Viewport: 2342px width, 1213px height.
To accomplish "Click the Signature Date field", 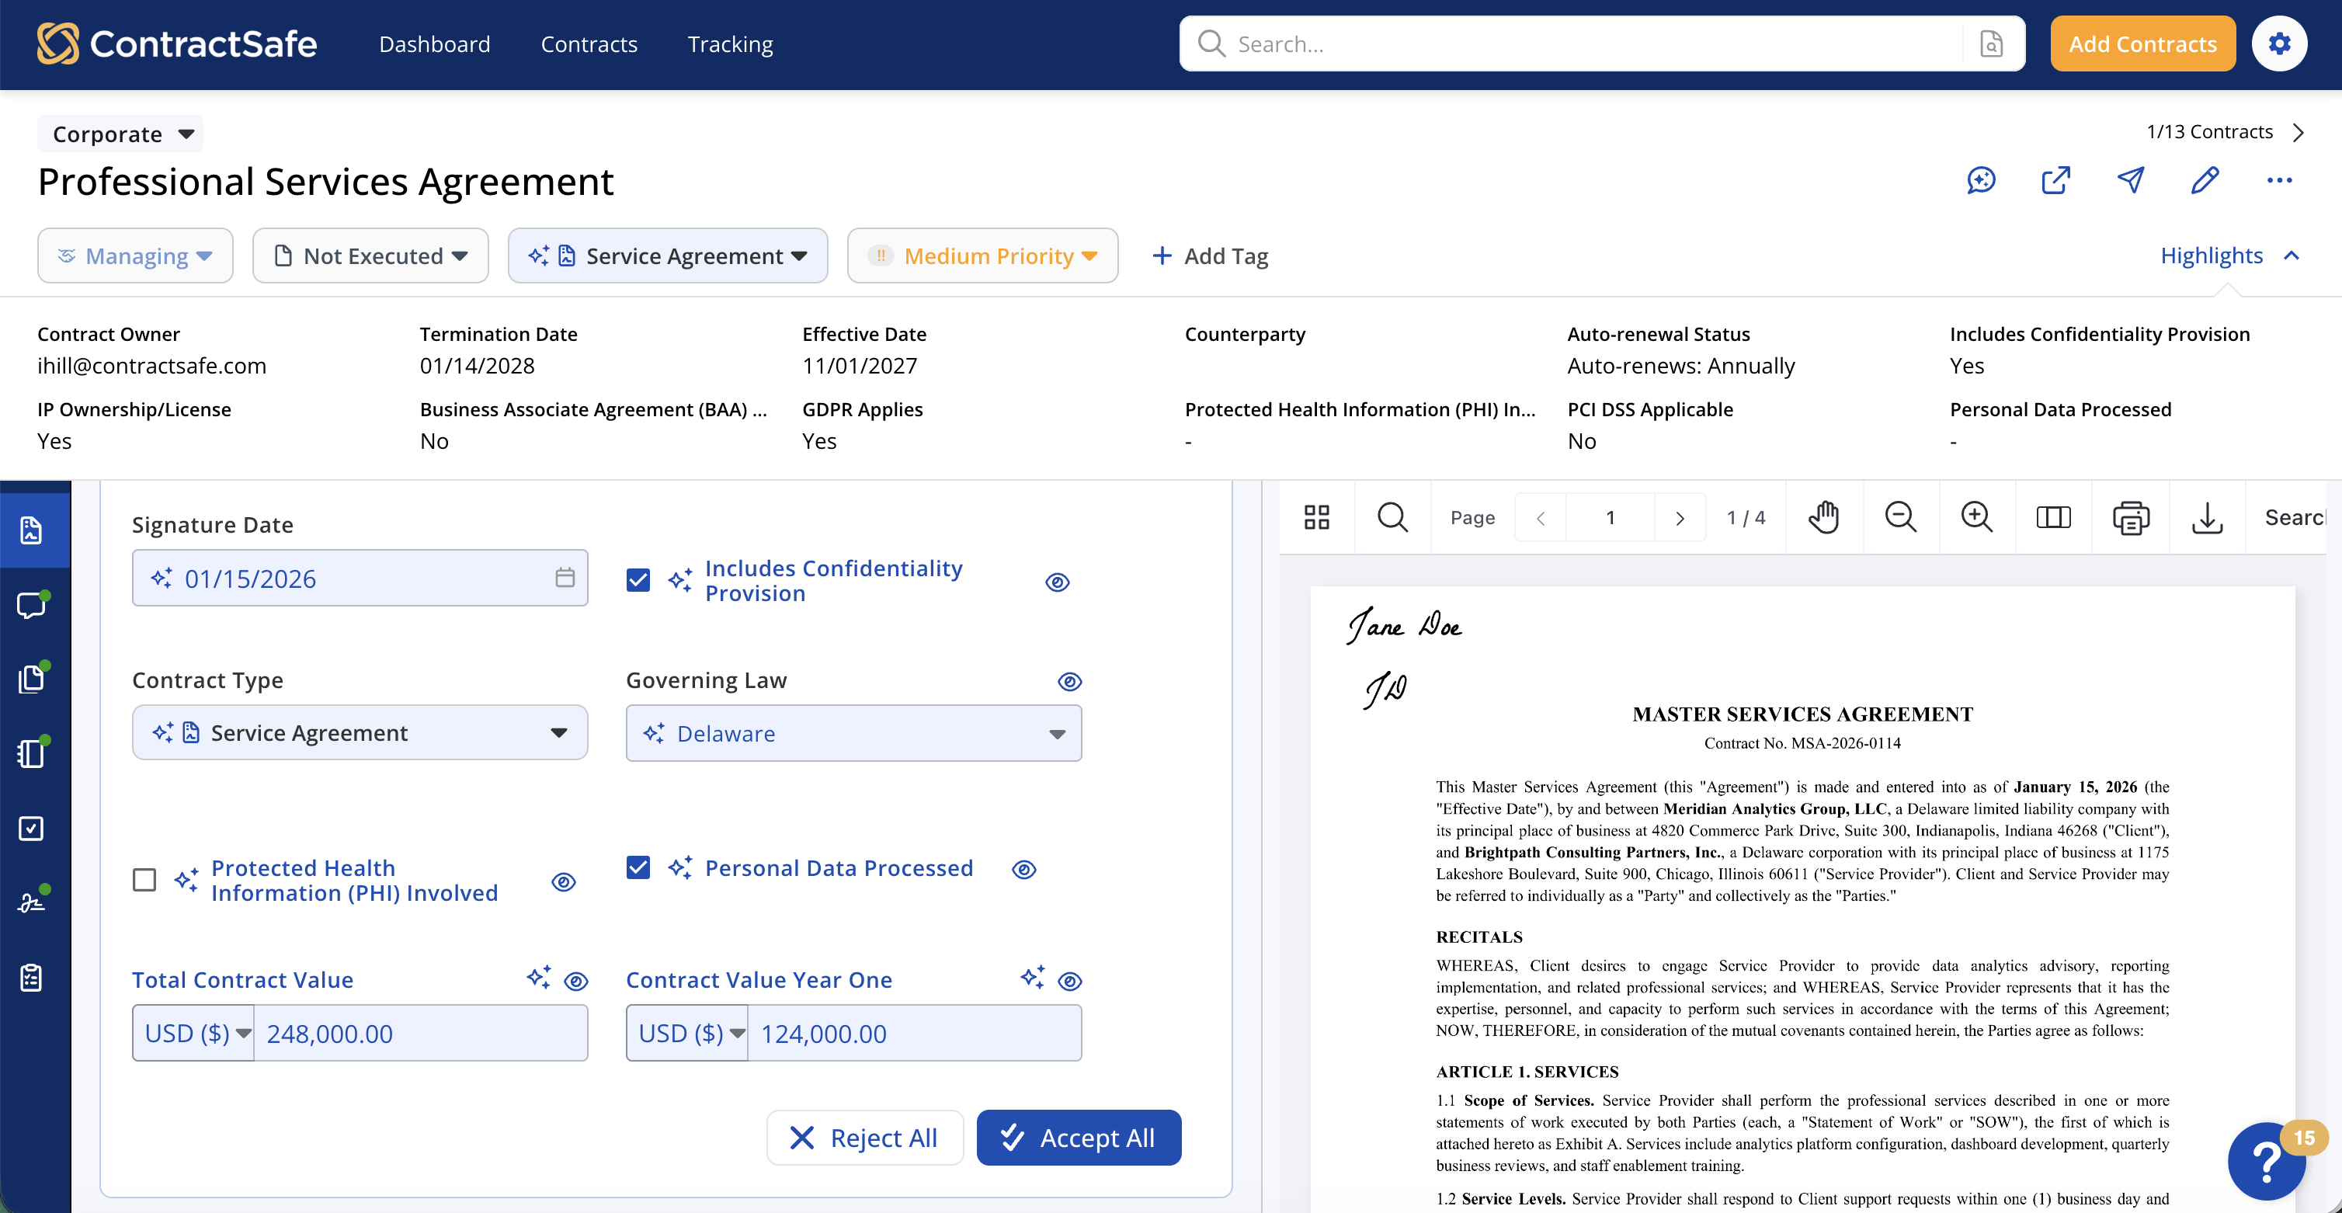I will click(360, 579).
